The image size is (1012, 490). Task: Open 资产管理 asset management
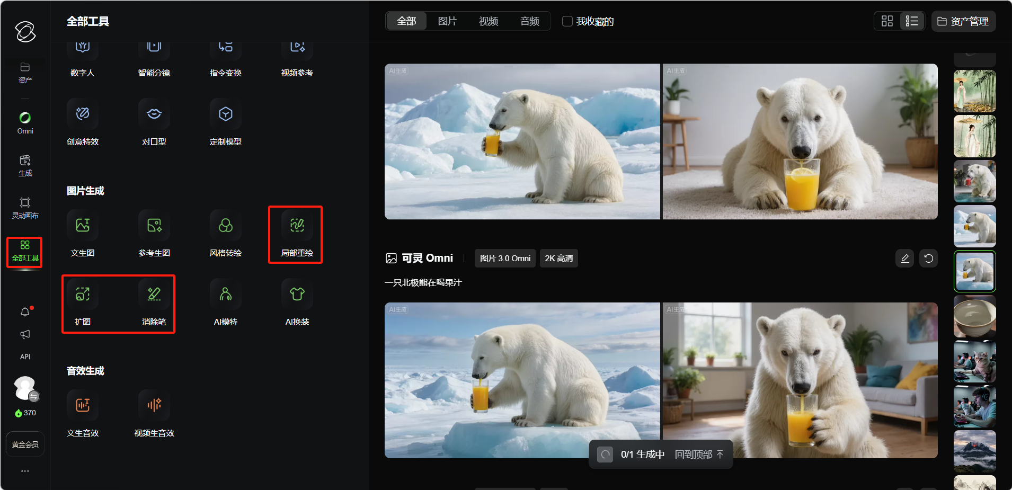963,21
